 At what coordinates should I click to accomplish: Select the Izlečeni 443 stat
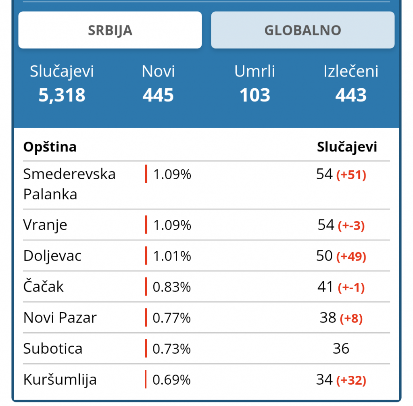tap(351, 83)
